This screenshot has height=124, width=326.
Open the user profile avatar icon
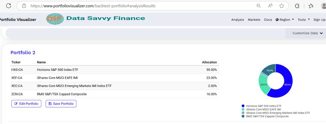324,6
